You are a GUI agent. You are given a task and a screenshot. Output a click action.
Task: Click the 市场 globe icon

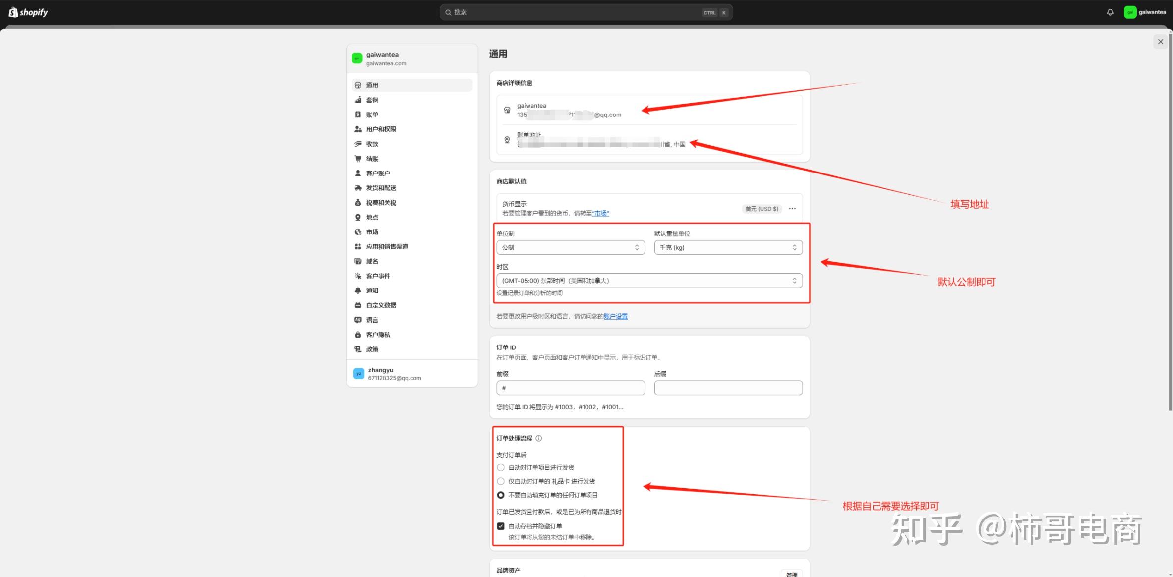pyautogui.click(x=358, y=232)
